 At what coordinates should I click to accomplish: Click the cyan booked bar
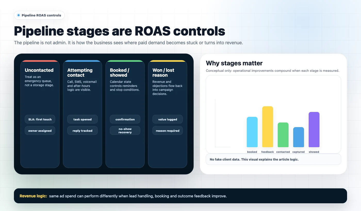[252, 132]
